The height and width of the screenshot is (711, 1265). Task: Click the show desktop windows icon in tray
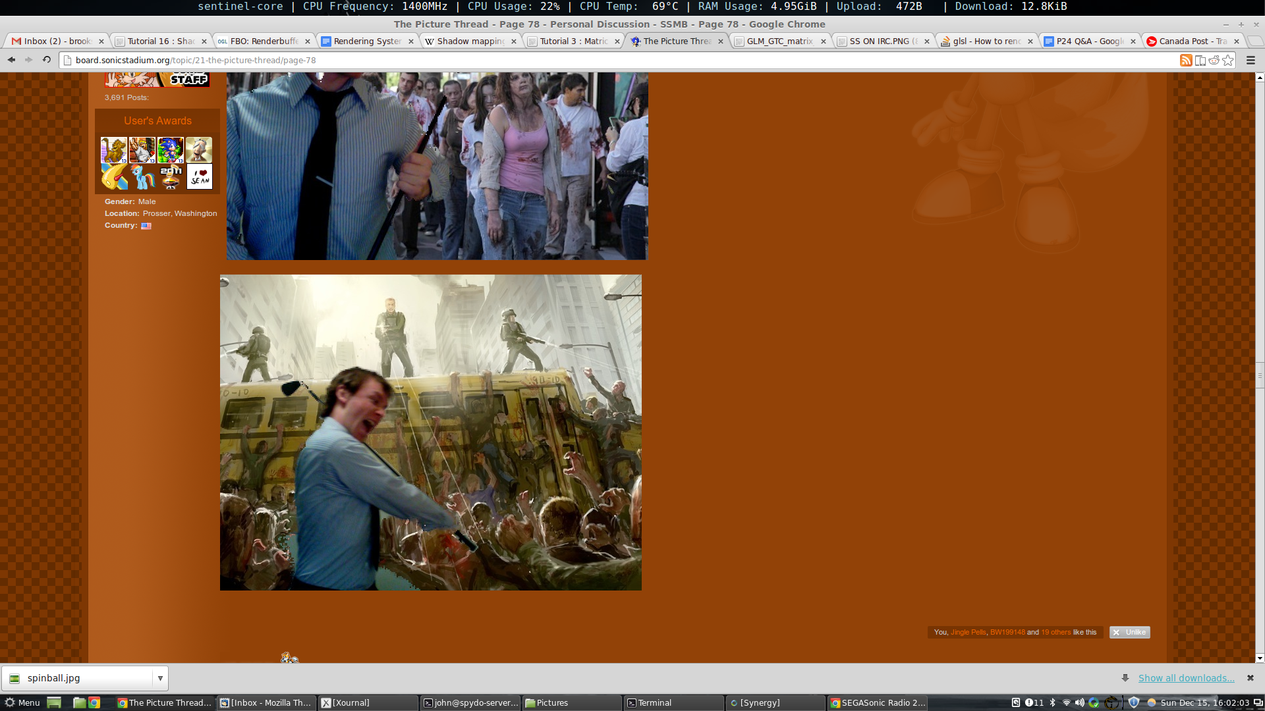1258,702
